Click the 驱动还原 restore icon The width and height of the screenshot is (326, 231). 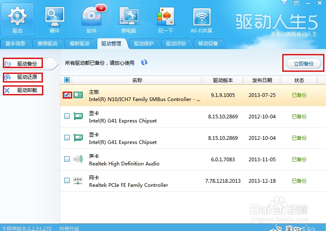8,78
